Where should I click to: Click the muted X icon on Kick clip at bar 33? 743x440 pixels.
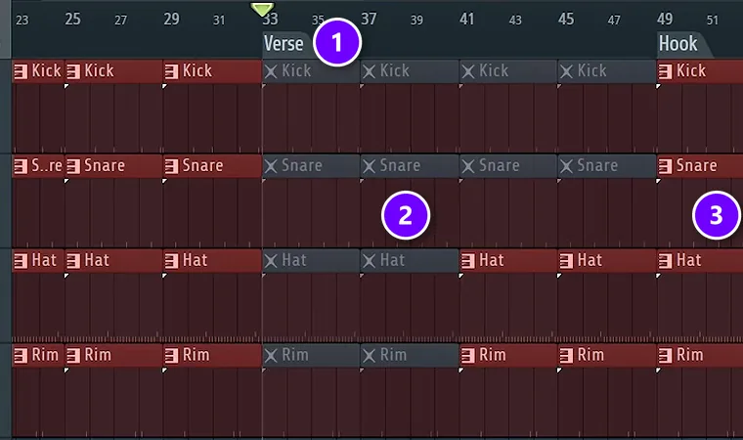(271, 71)
